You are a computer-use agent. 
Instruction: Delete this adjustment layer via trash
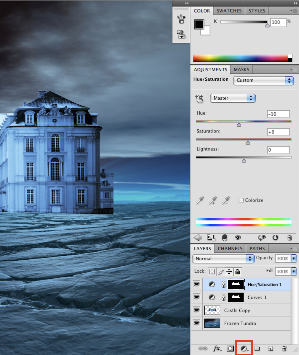coord(290,237)
